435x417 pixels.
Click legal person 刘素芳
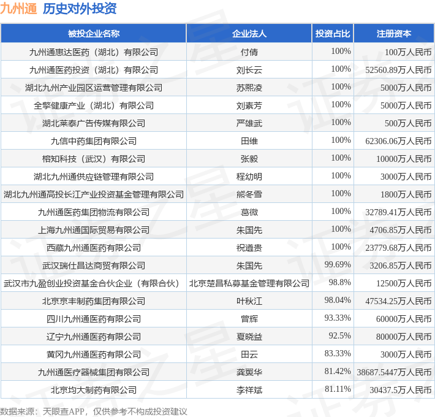(249, 105)
